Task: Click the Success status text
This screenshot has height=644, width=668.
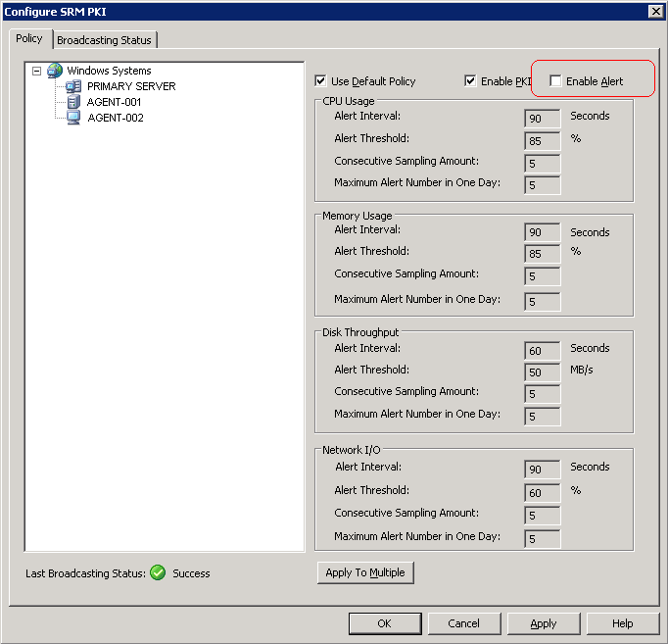Action: coord(191,573)
